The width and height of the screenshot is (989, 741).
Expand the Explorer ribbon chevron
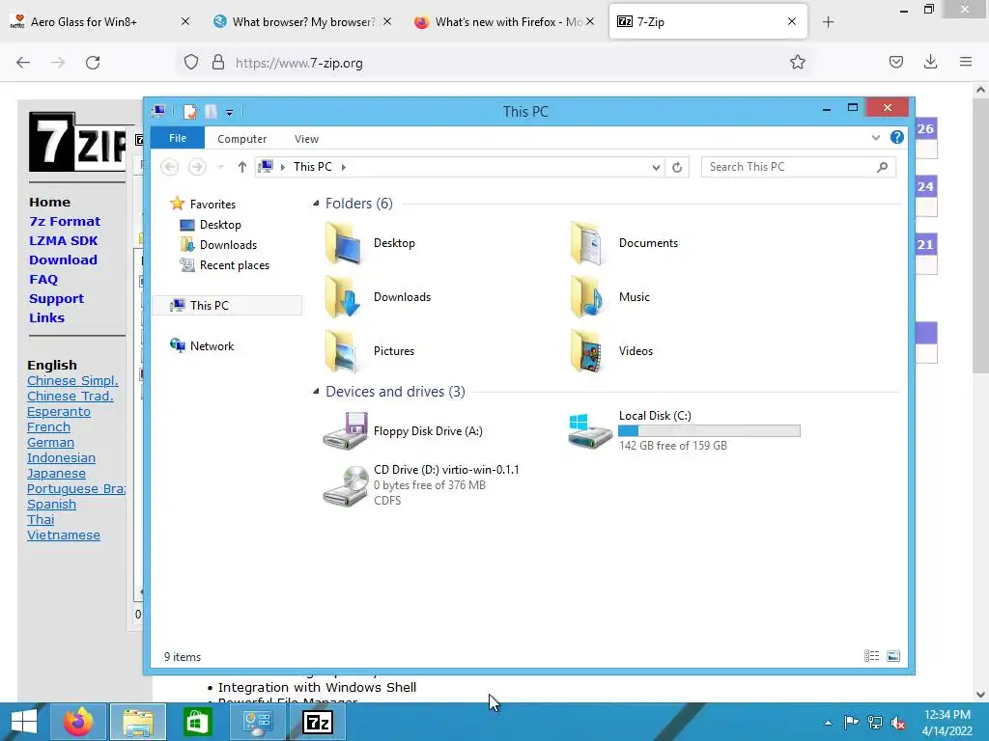875,137
